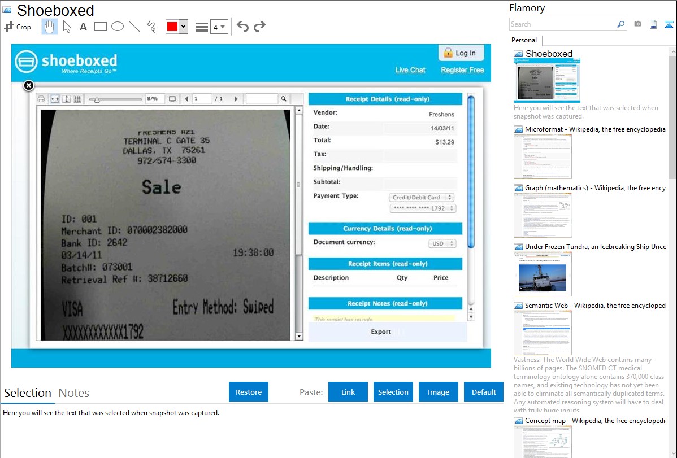This screenshot has width=677, height=458.
Task: Click the zoom slider in receipt viewer
Action: pos(115,99)
